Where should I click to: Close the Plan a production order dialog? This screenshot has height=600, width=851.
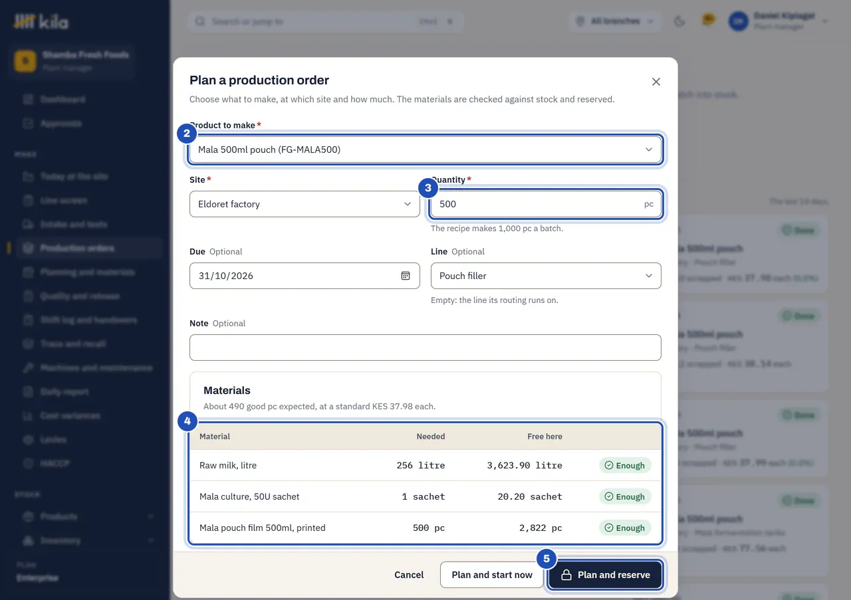(x=656, y=82)
